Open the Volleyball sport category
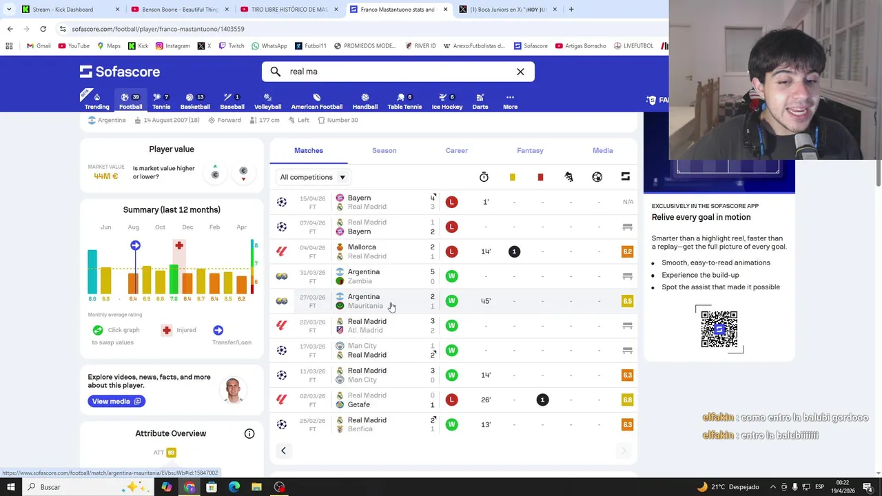Image resolution: width=882 pixels, height=496 pixels. 267,101
